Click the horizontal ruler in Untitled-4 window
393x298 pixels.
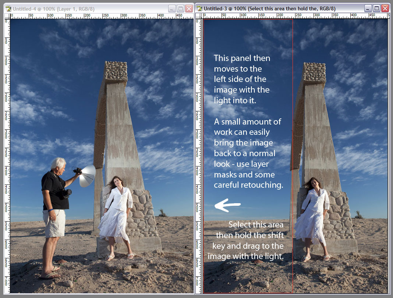click(x=102, y=16)
